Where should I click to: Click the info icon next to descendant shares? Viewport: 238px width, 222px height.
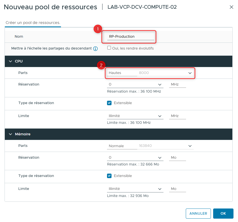coord(95,48)
